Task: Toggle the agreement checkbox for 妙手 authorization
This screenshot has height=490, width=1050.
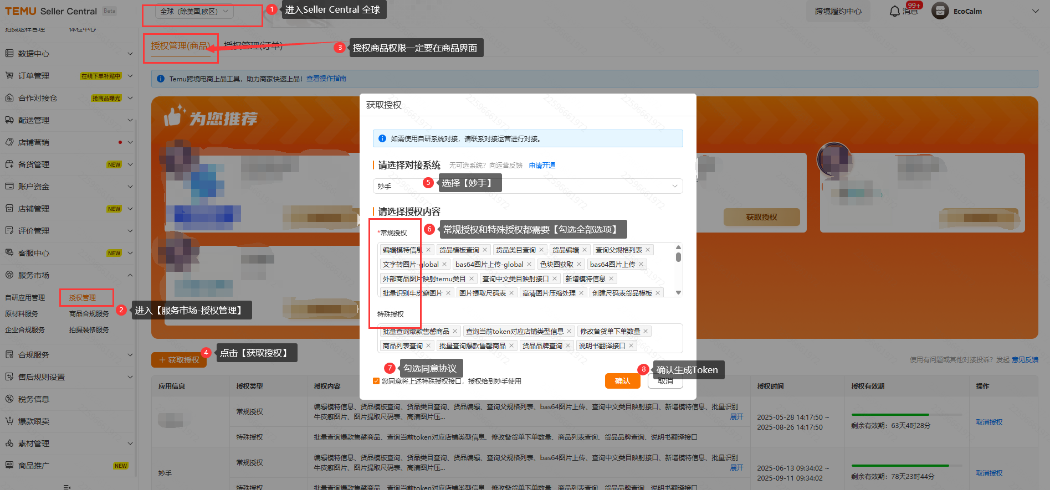Action: click(376, 381)
